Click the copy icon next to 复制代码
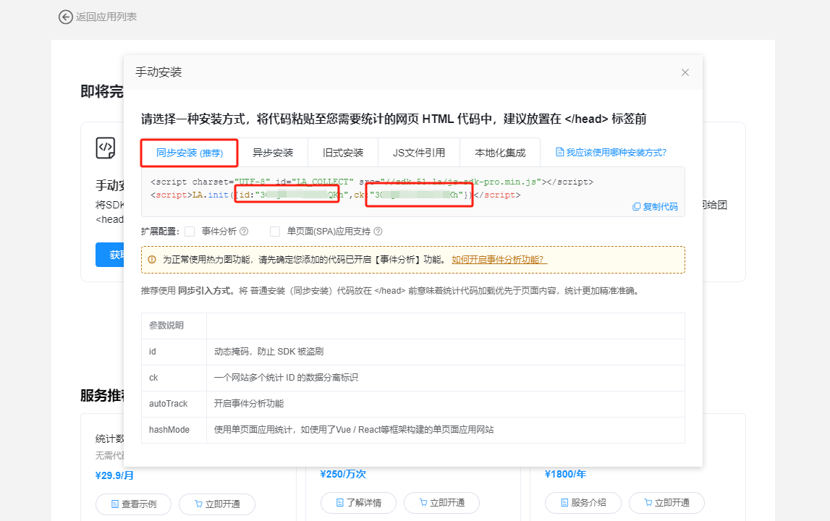Screen dimensions: 830x521 (x=636, y=206)
